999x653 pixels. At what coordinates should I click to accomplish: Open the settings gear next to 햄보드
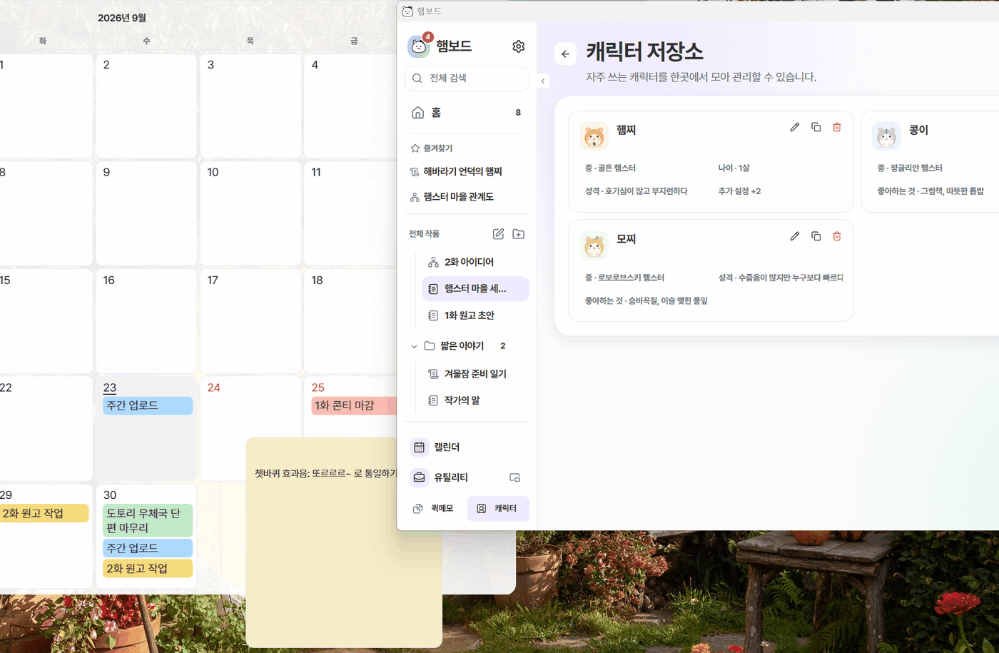pos(519,46)
